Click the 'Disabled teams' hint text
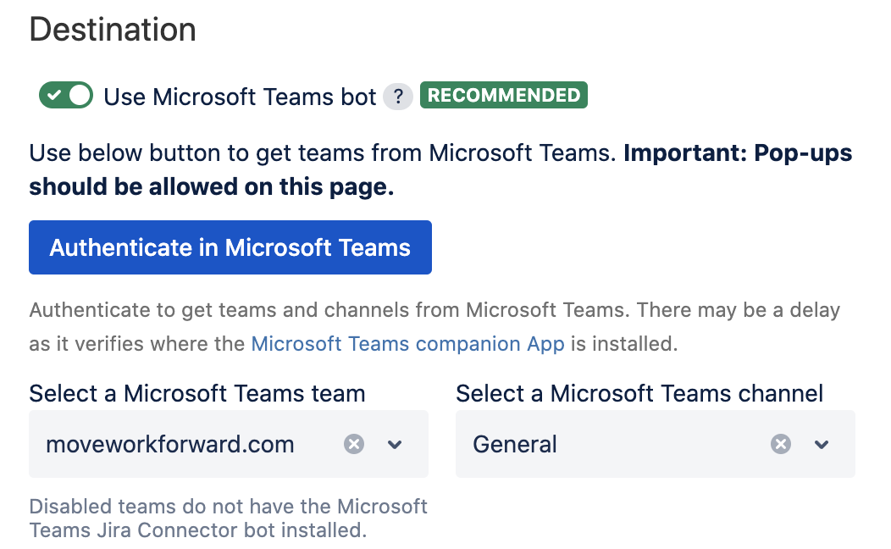The width and height of the screenshot is (891, 549). click(228, 518)
